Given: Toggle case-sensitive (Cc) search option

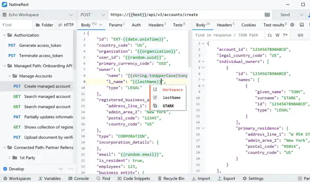Looking at the screenshot, I should (x=270, y=35).
